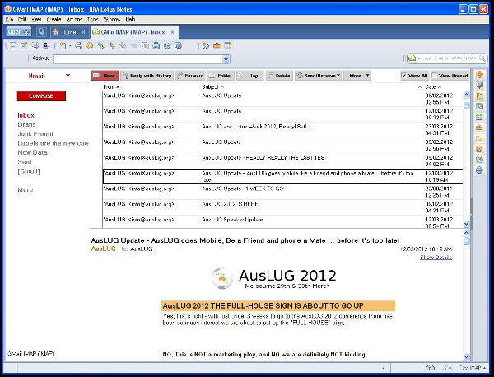Expand the Nmail red dropdown arrow
The image size is (494, 377).
pyautogui.click(x=68, y=76)
